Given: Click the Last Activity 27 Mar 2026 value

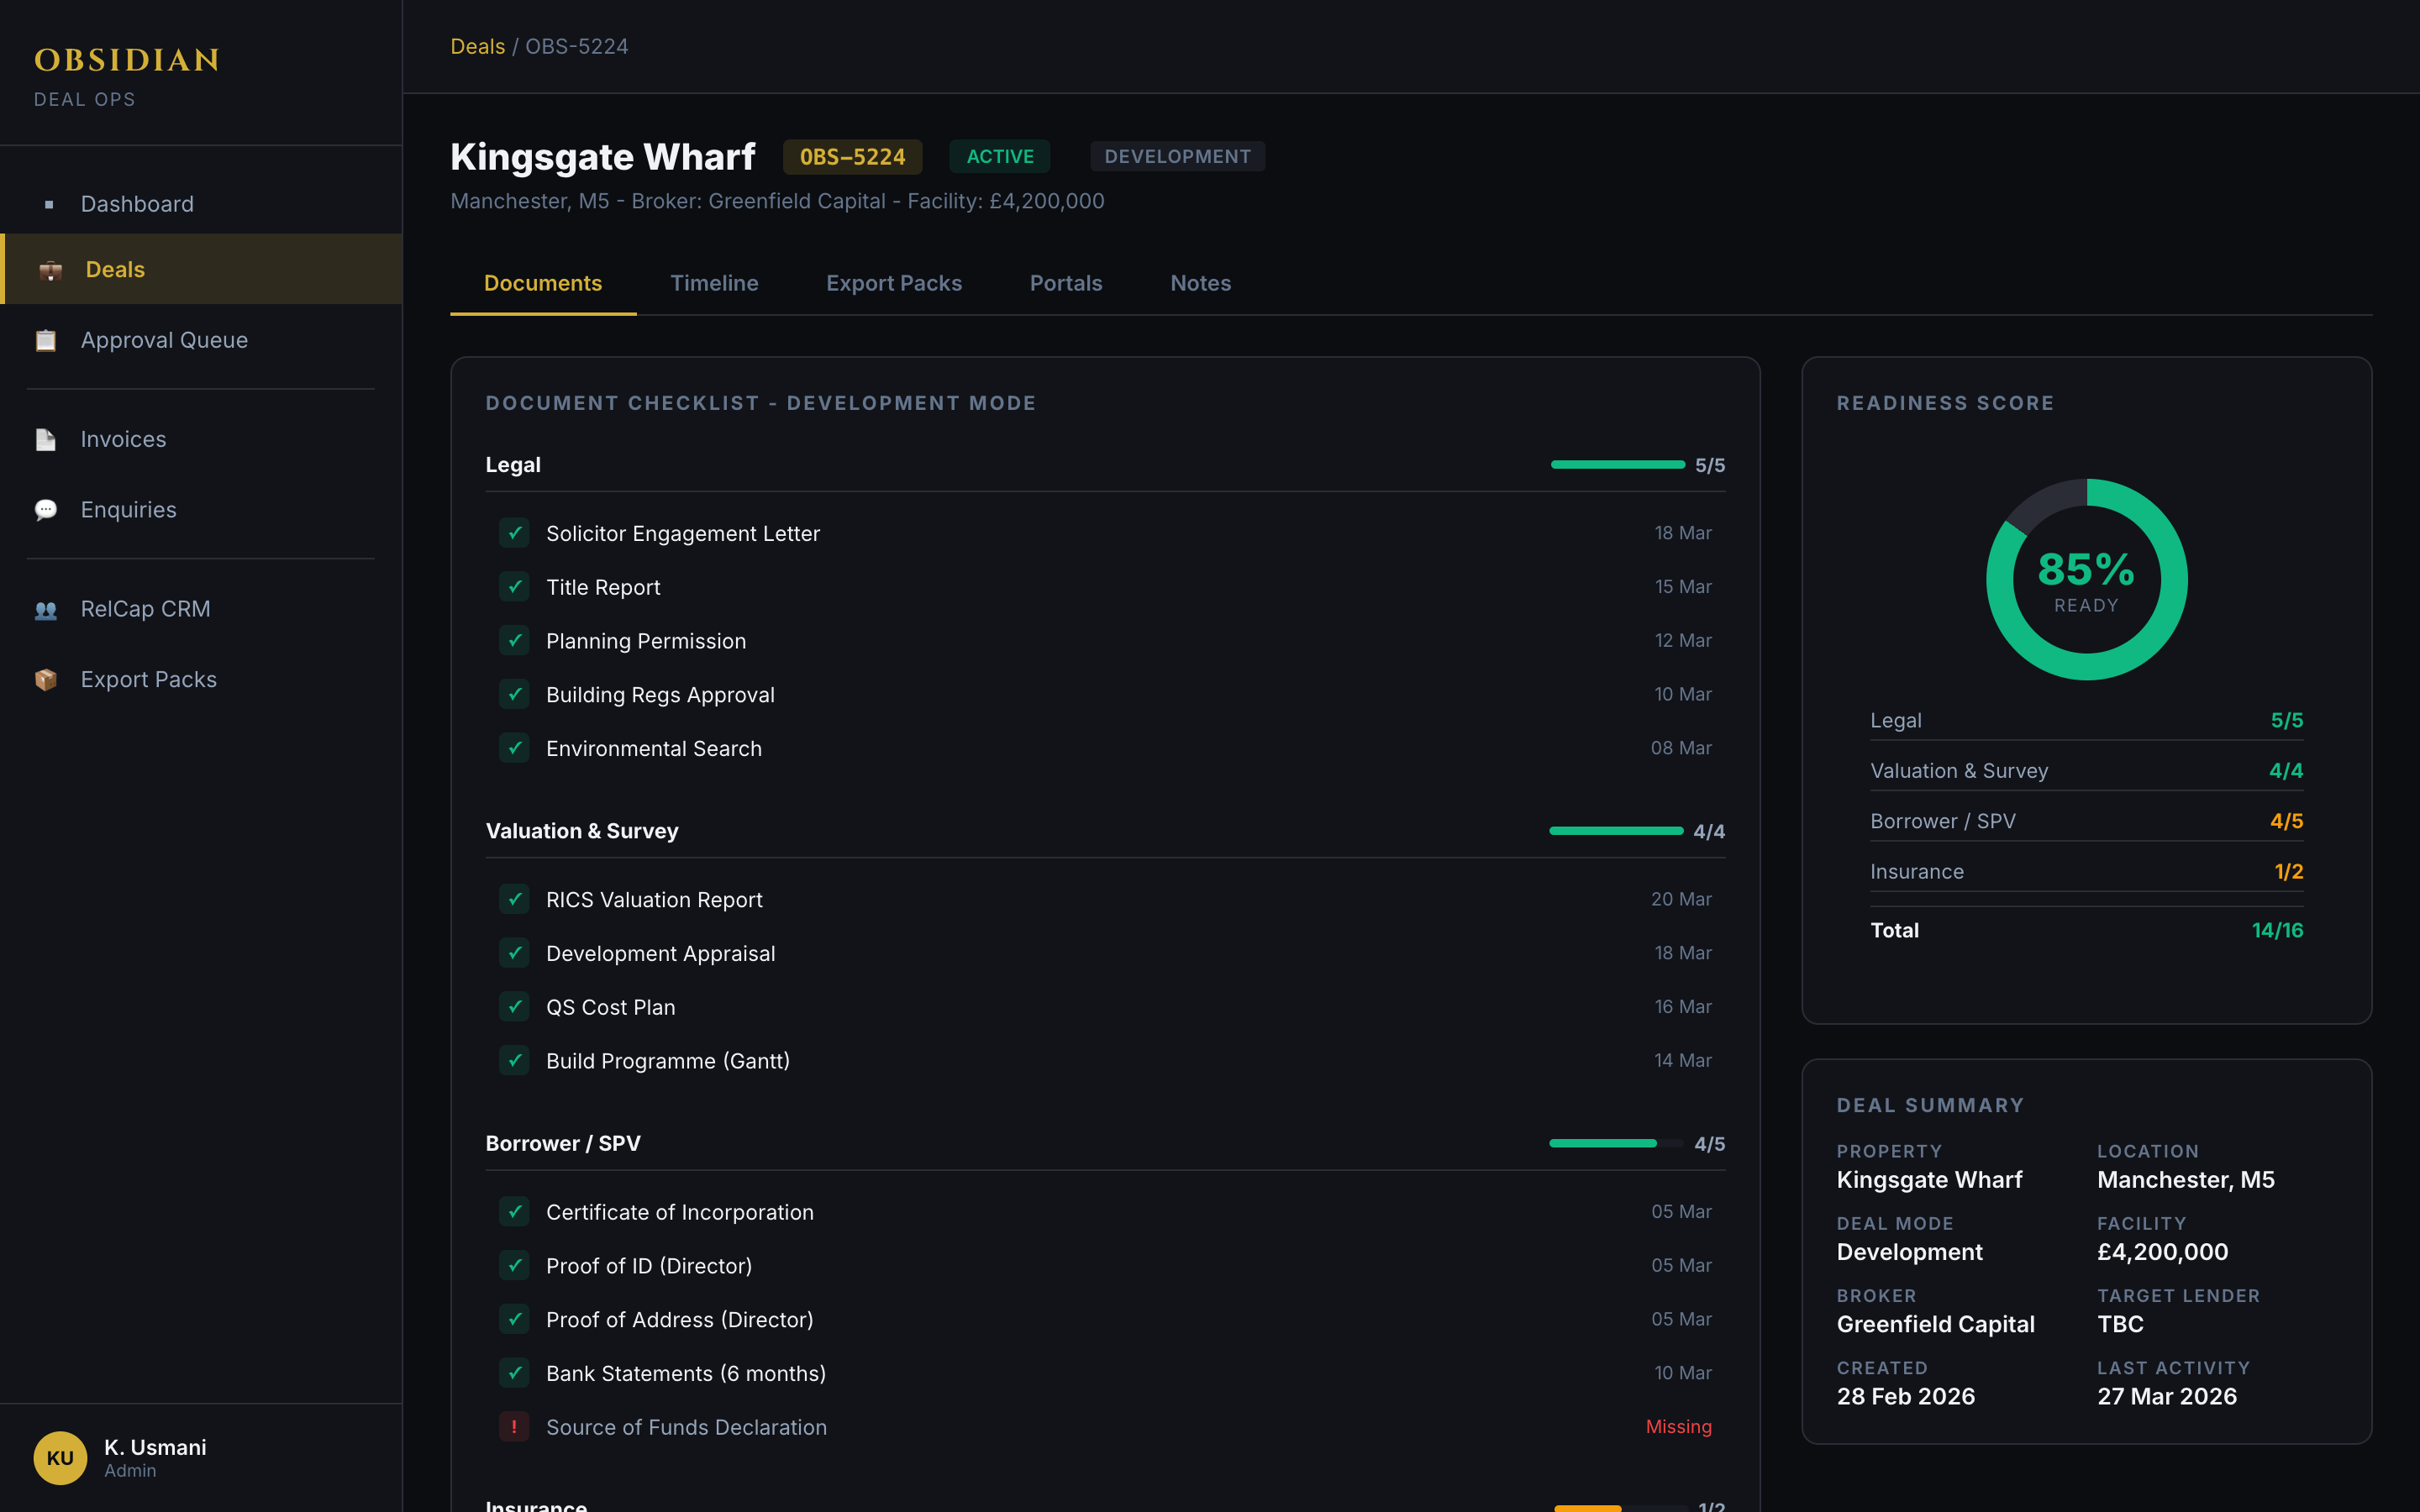Looking at the screenshot, I should pos(2166,1396).
